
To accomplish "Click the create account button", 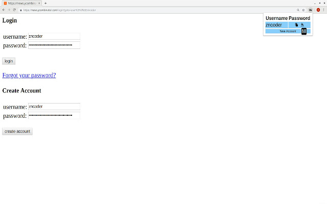I will (17, 132).
